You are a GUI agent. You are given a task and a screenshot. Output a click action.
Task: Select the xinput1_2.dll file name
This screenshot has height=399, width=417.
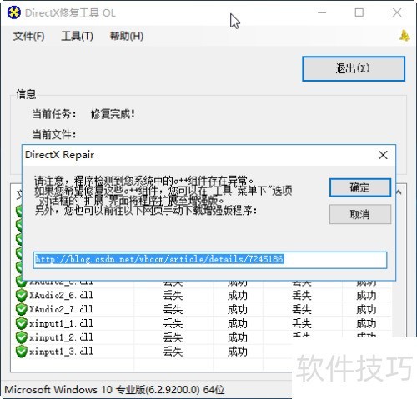click(x=62, y=337)
